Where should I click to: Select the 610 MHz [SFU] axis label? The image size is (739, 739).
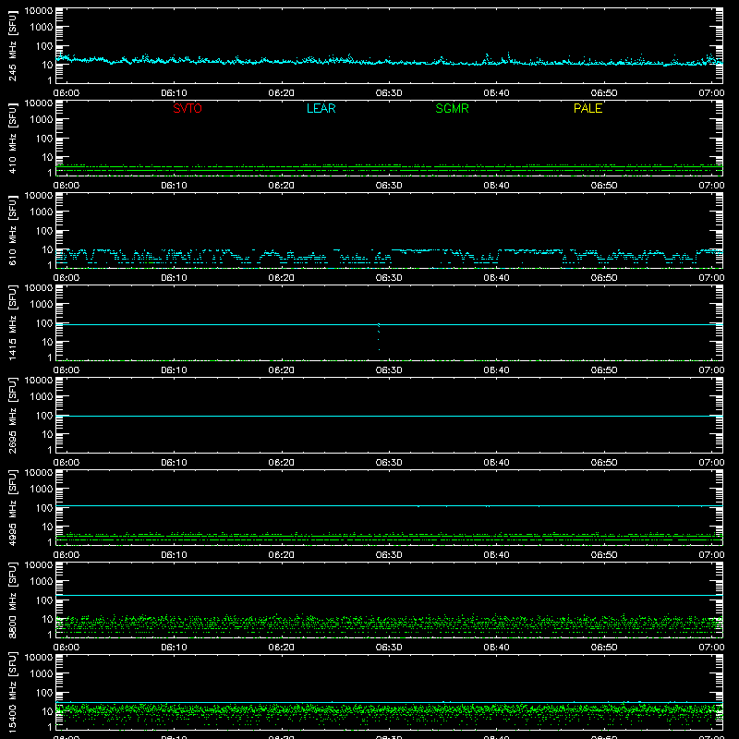(12, 230)
